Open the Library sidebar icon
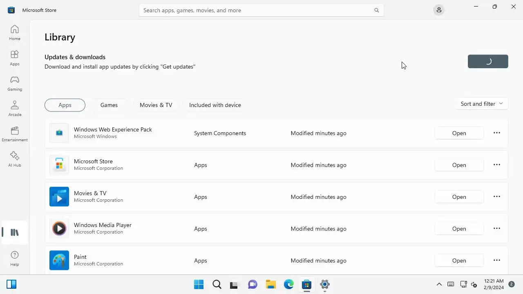Image resolution: width=523 pixels, height=294 pixels. 15,232
